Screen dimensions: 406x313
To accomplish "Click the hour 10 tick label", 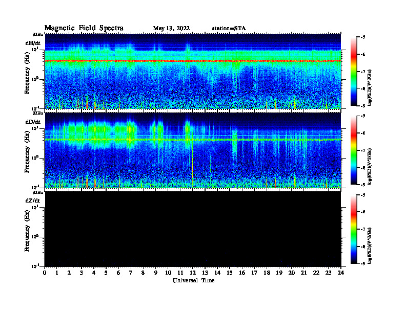I will point(168,273).
